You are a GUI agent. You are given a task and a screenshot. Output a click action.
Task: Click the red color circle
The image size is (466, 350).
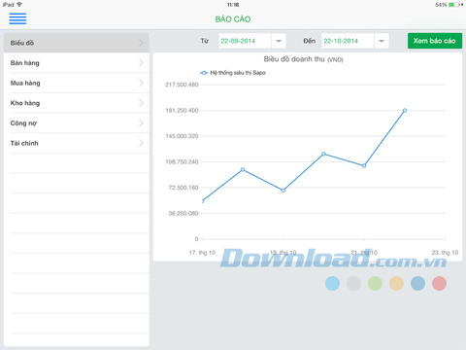pyautogui.click(x=439, y=283)
